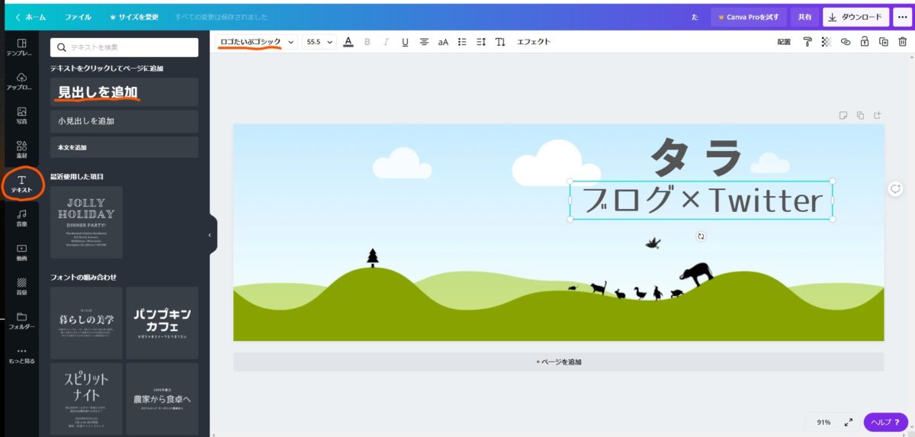Open the Background (背景) sidebar tab
The height and width of the screenshot is (437, 915).
(x=21, y=286)
